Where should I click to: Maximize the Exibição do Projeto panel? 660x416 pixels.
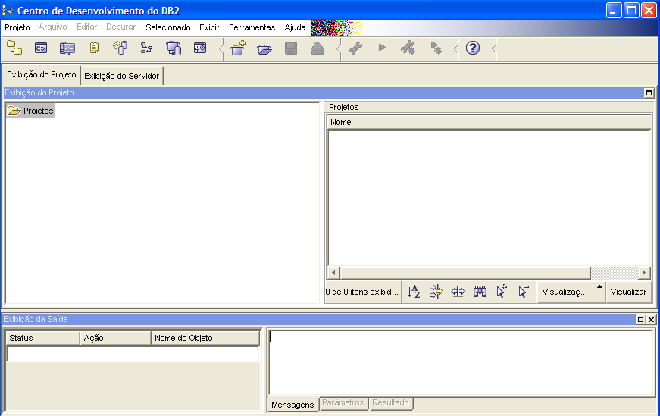pyautogui.click(x=649, y=92)
